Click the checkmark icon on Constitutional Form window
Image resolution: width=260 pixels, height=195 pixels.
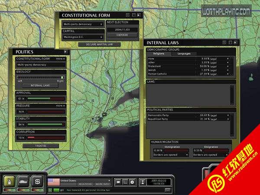click(x=127, y=15)
